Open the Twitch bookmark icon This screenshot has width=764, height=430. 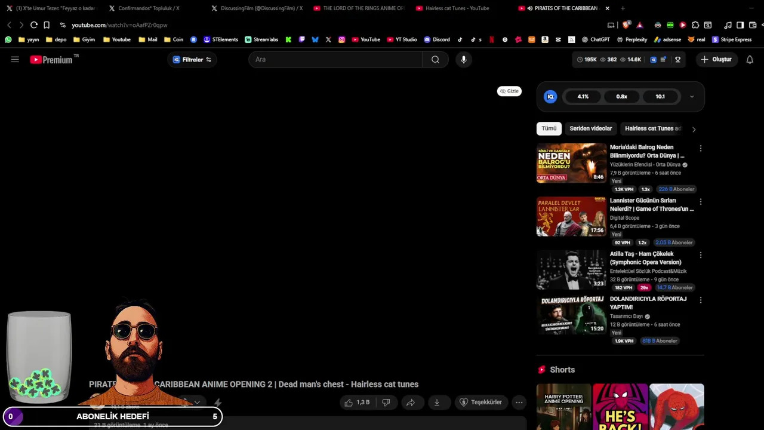pos(302,39)
